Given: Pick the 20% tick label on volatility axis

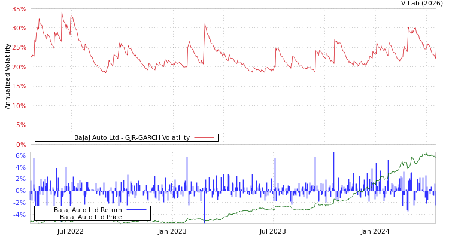Looking at the screenshot, I should tap(19, 67).
